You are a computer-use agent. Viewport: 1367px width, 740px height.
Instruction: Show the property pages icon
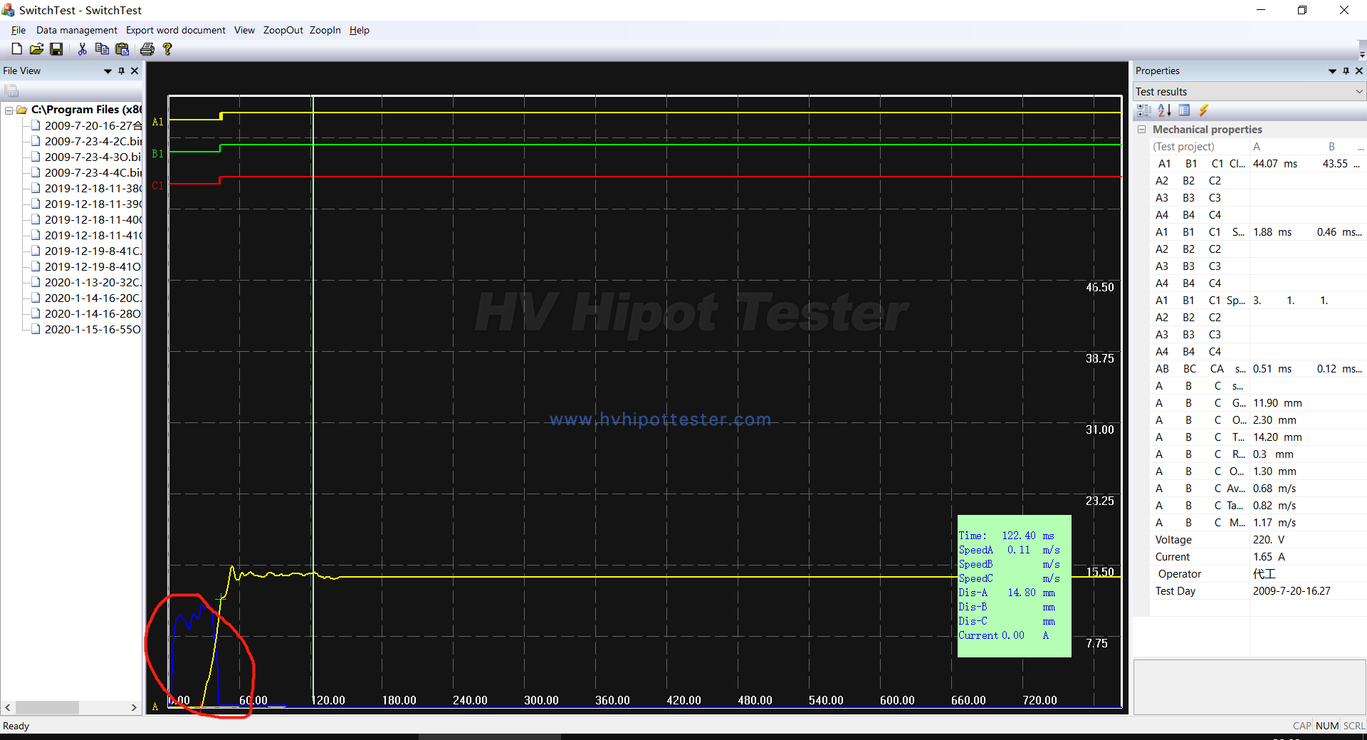click(x=1184, y=110)
